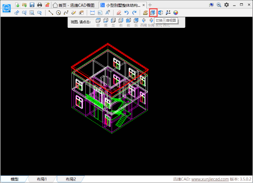Select the straight line drawing tool
Screen dimensions: 253x183
coord(51,13)
